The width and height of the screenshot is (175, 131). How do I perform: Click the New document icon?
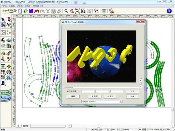click(20, 11)
